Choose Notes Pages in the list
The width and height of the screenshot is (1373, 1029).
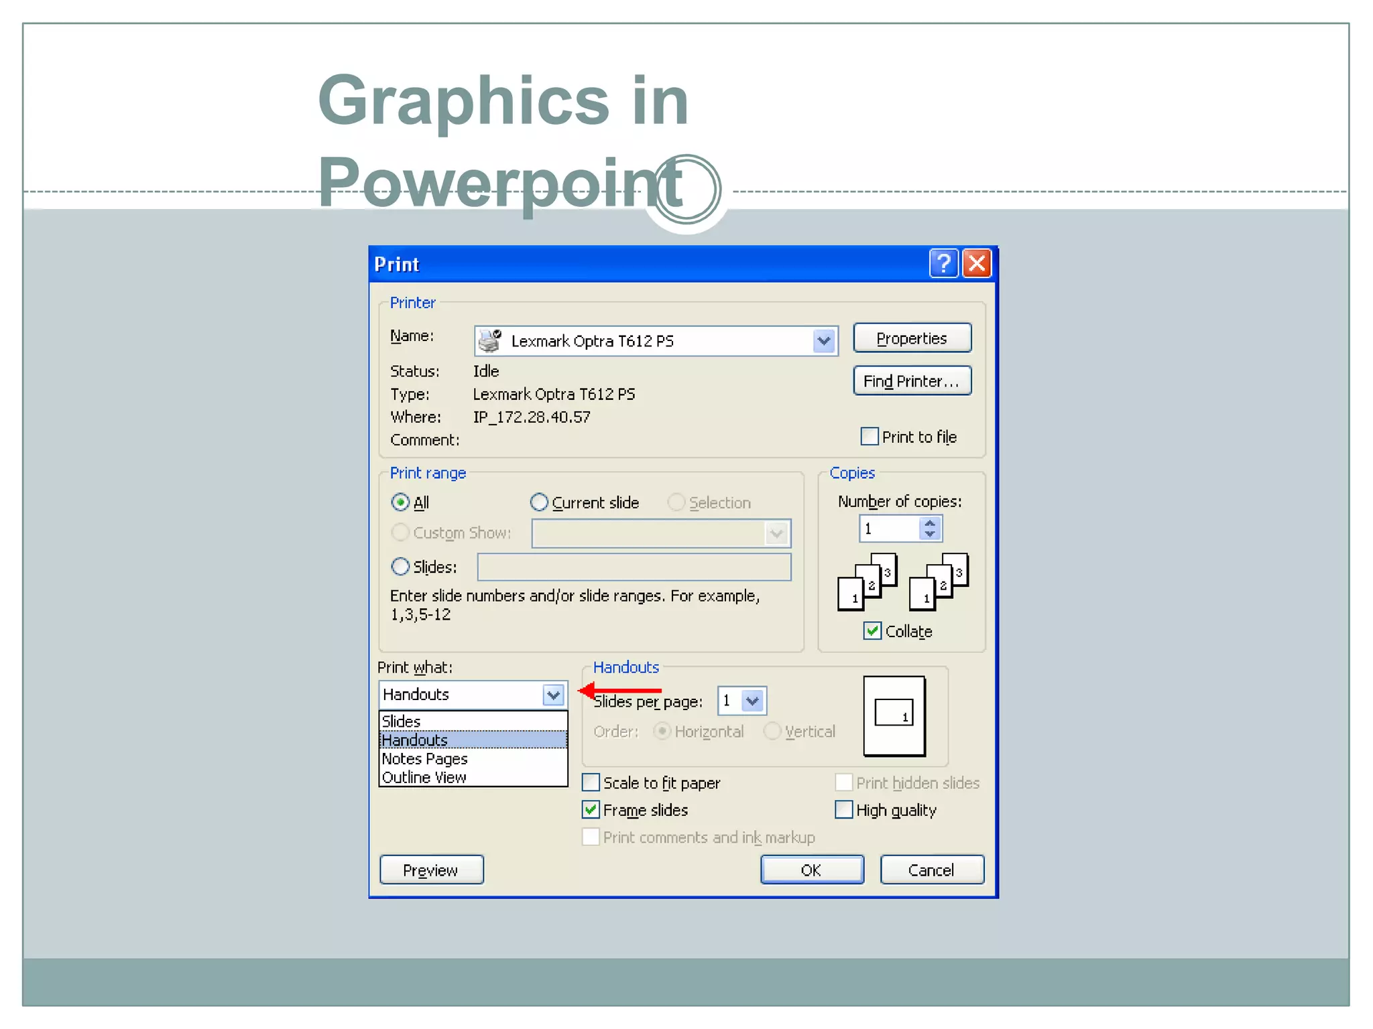tap(473, 758)
